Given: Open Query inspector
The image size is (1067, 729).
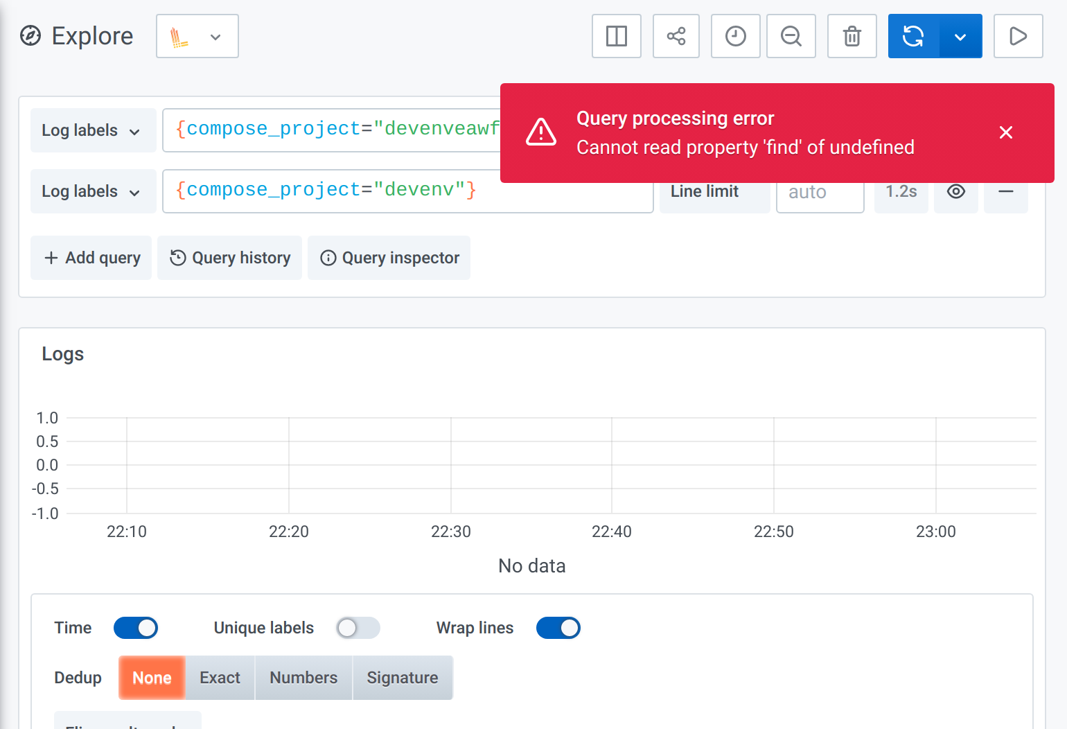Looking at the screenshot, I should point(389,258).
